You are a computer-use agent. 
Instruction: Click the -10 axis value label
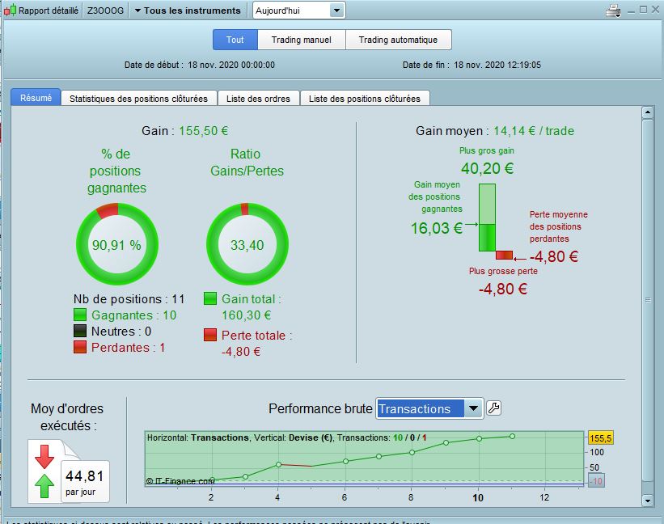coord(596,481)
